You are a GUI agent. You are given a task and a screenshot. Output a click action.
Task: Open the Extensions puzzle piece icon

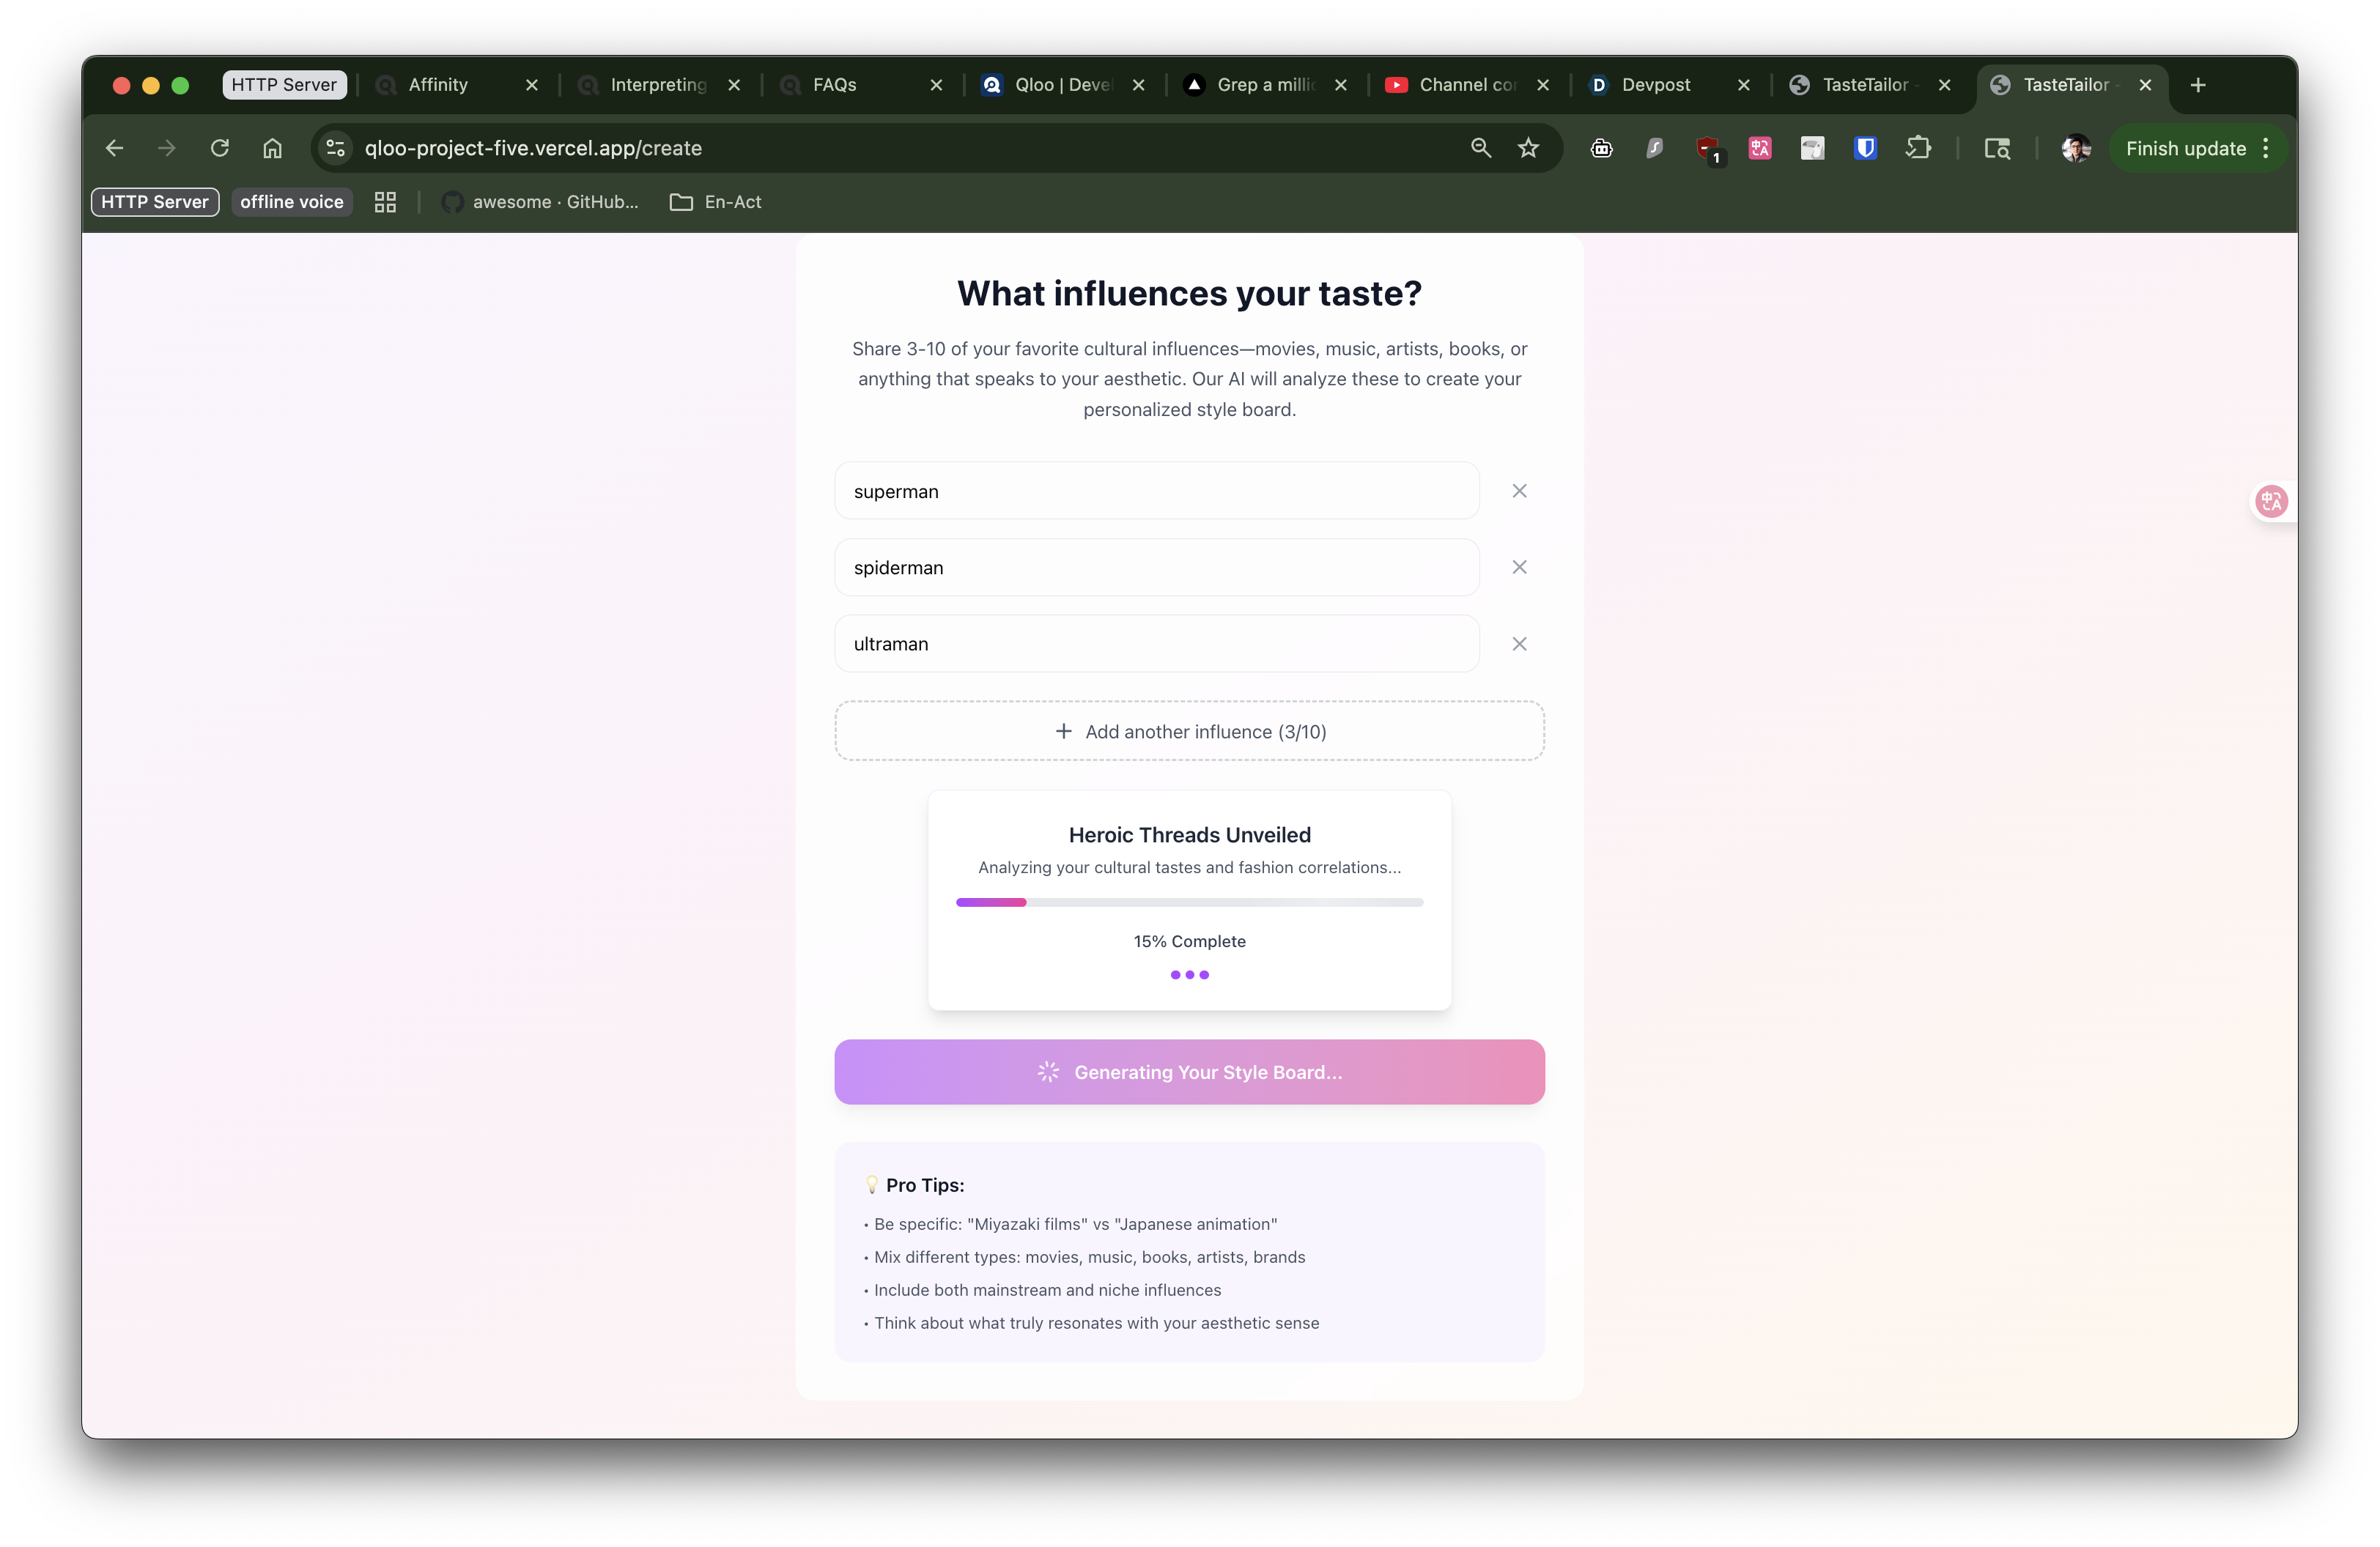click(x=1918, y=148)
